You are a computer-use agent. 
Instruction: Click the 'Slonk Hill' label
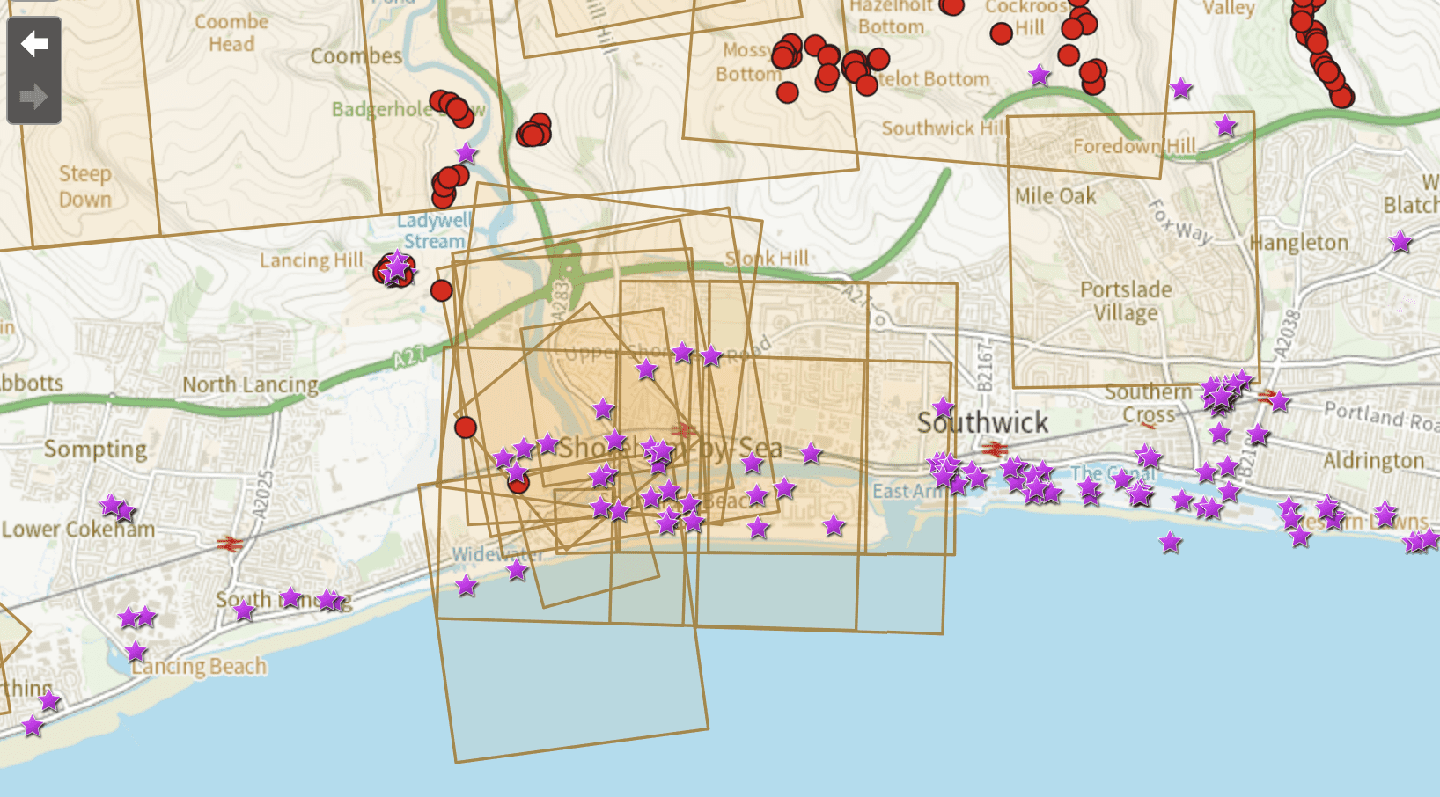pos(767,258)
